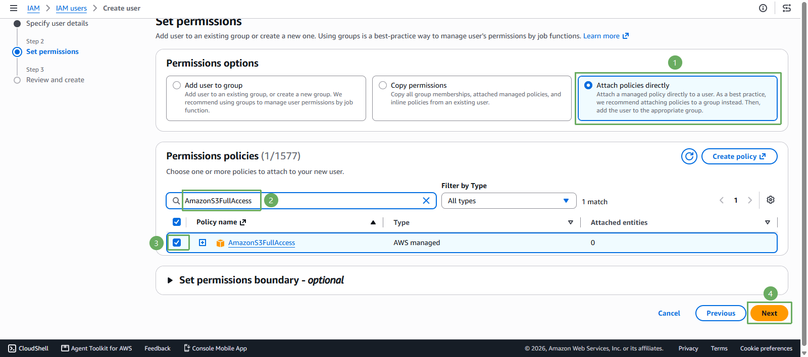
Task: Click the Previous button
Action: click(721, 313)
